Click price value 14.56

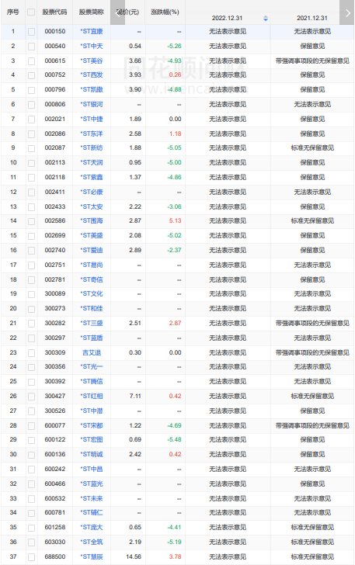(134, 556)
